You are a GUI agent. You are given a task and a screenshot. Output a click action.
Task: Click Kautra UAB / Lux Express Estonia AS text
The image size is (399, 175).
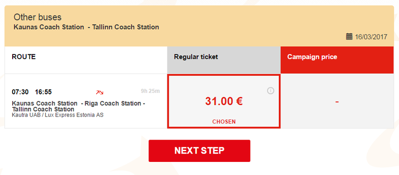point(57,115)
